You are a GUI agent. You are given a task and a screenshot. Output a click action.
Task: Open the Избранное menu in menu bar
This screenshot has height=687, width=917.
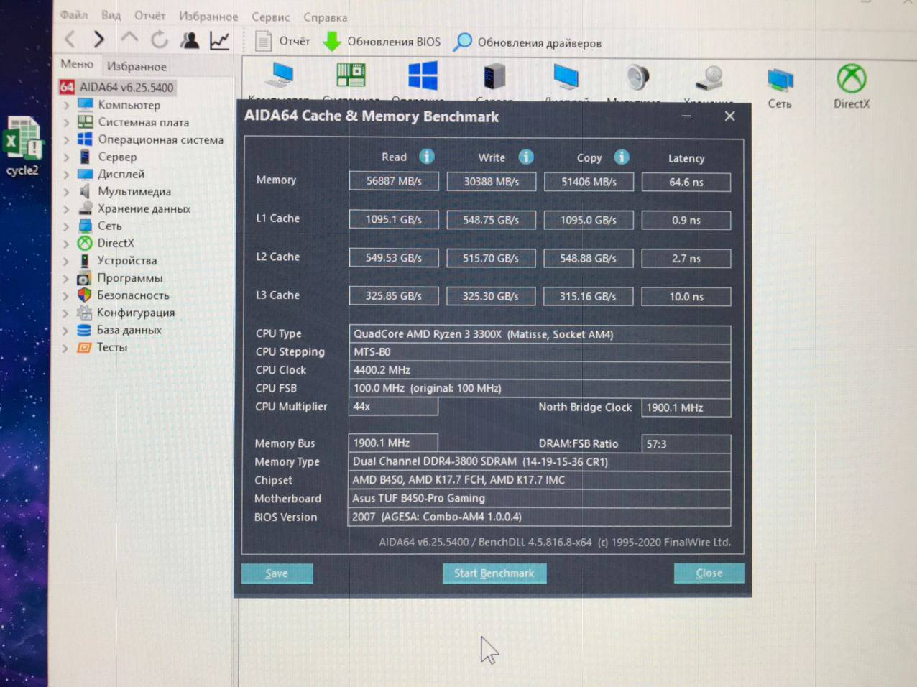[x=208, y=16]
